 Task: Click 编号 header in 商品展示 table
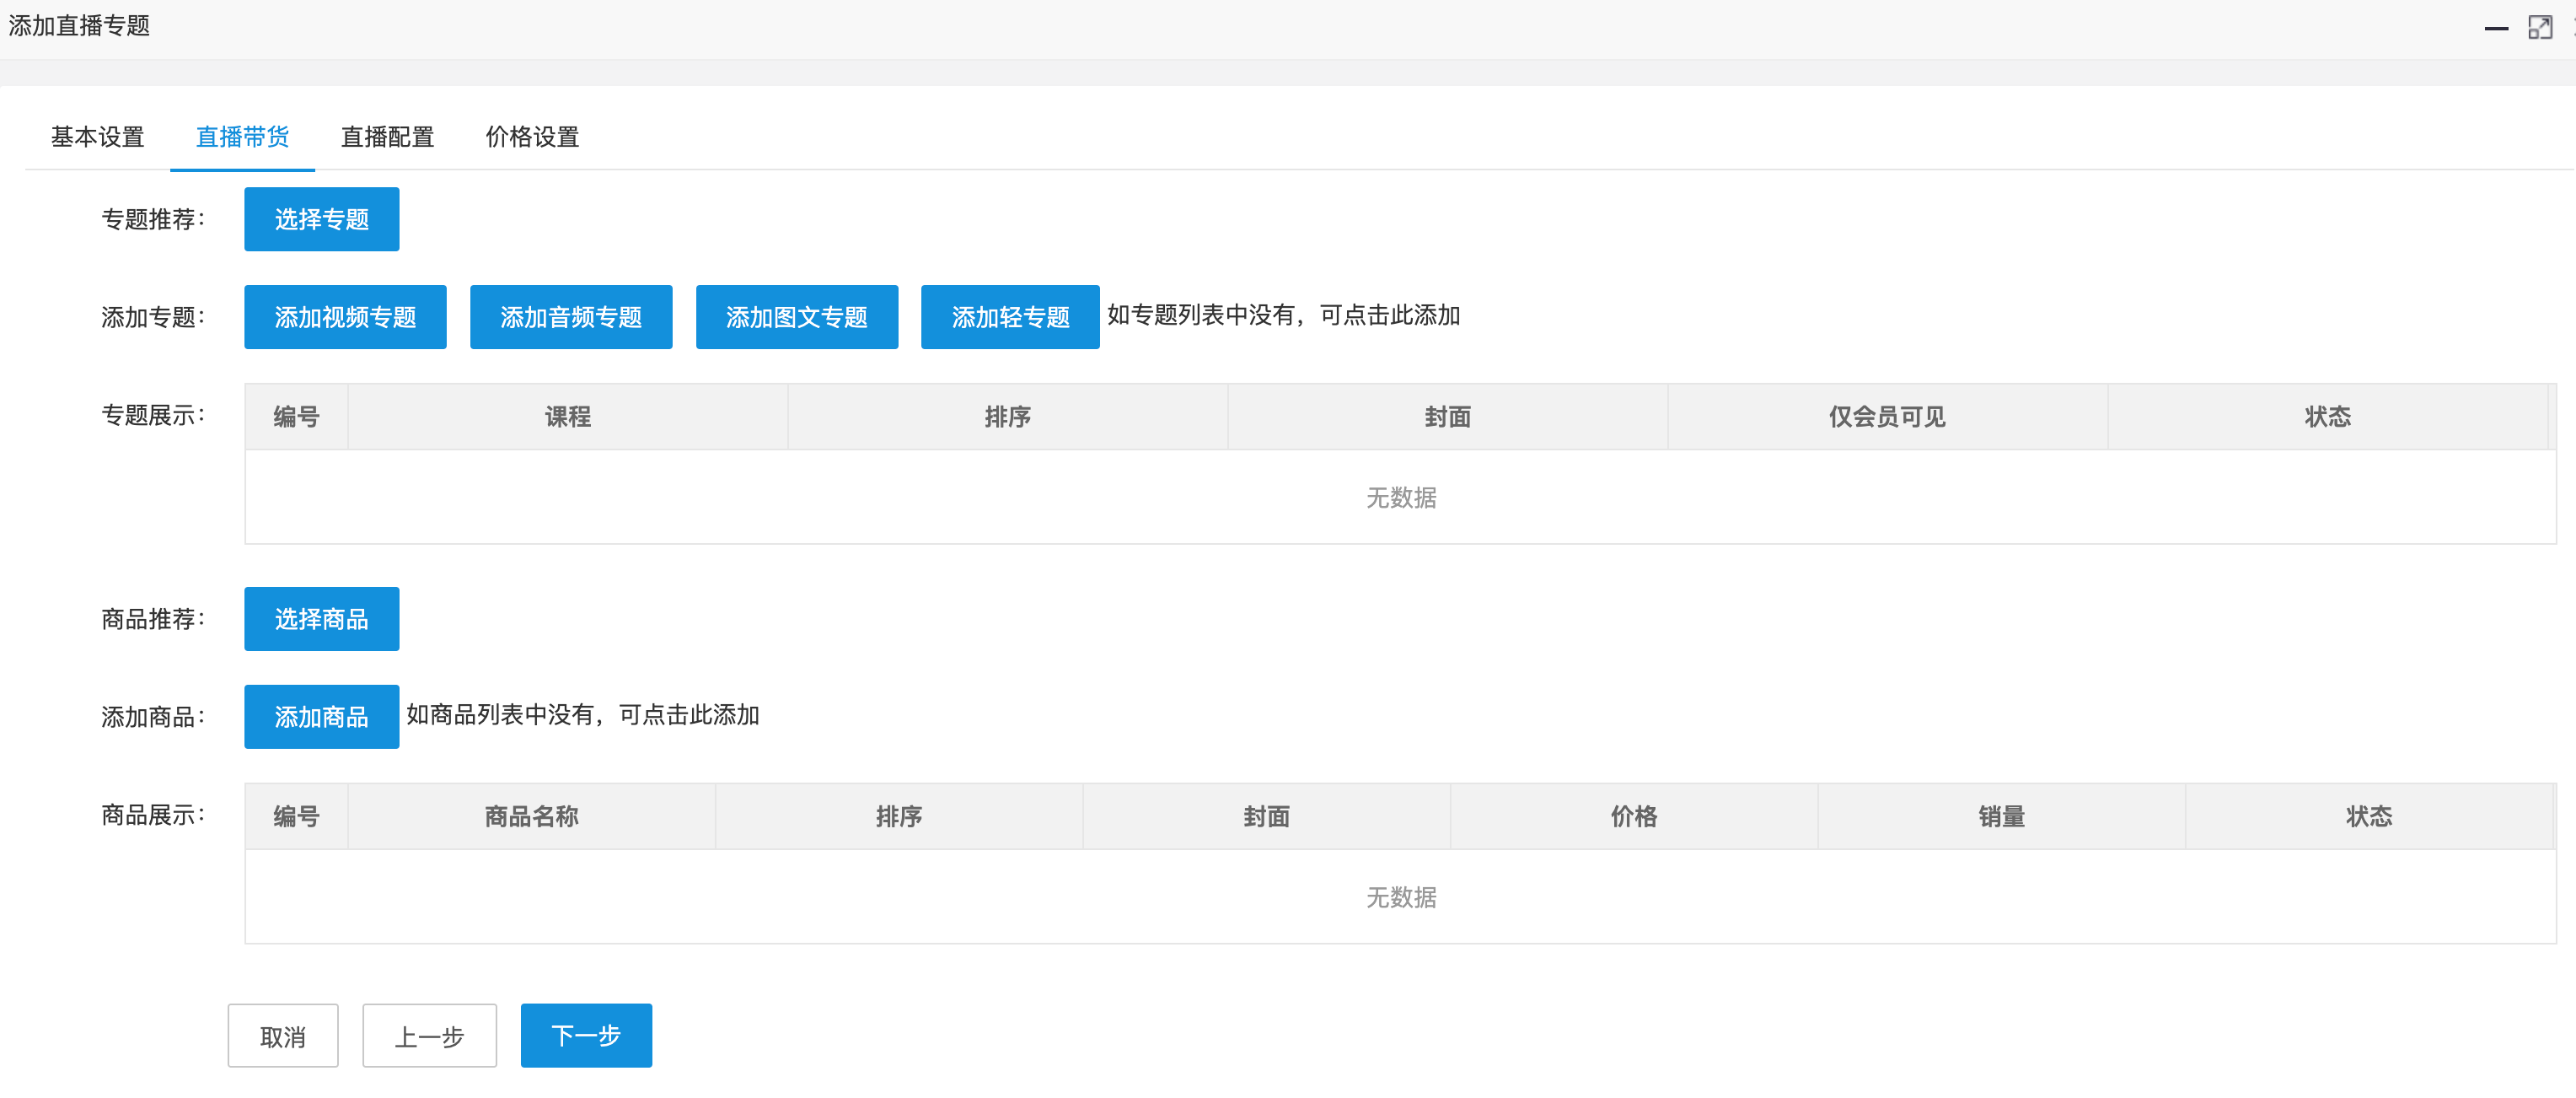coord(297,815)
